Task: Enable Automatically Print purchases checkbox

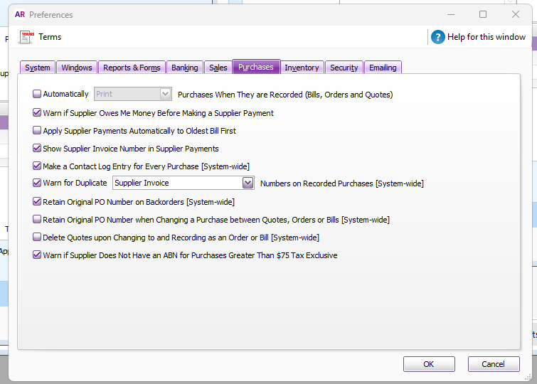Action: (x=37, y=94)
